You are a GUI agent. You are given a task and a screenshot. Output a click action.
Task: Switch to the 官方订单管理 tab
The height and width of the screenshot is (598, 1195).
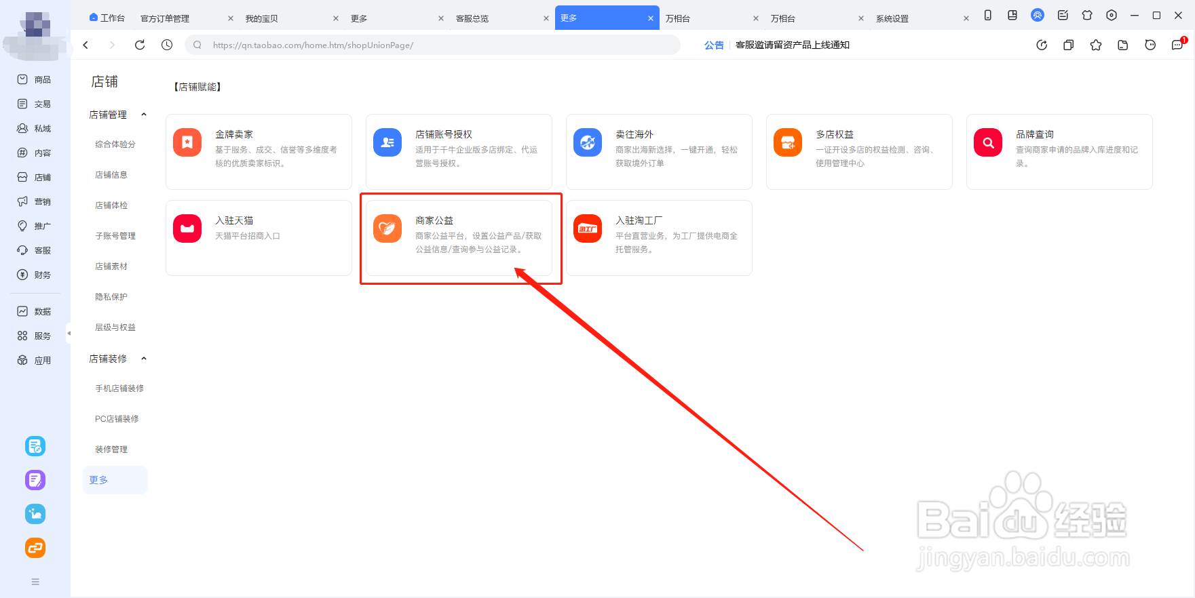coord(165,19)
